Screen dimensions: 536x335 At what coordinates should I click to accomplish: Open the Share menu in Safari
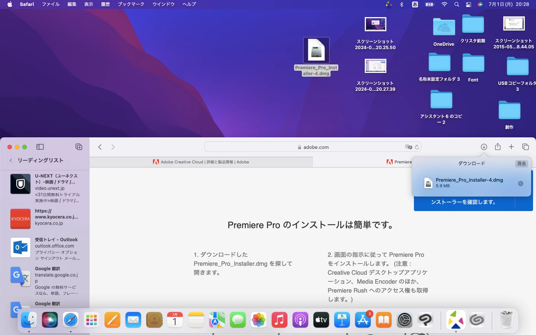click(498, 147)
